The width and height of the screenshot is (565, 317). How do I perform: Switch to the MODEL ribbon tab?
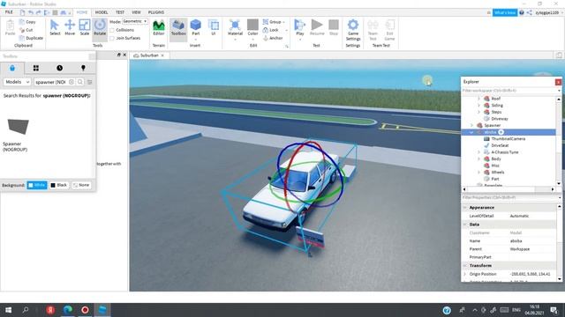pyautogui.click(x=102, y=12)
